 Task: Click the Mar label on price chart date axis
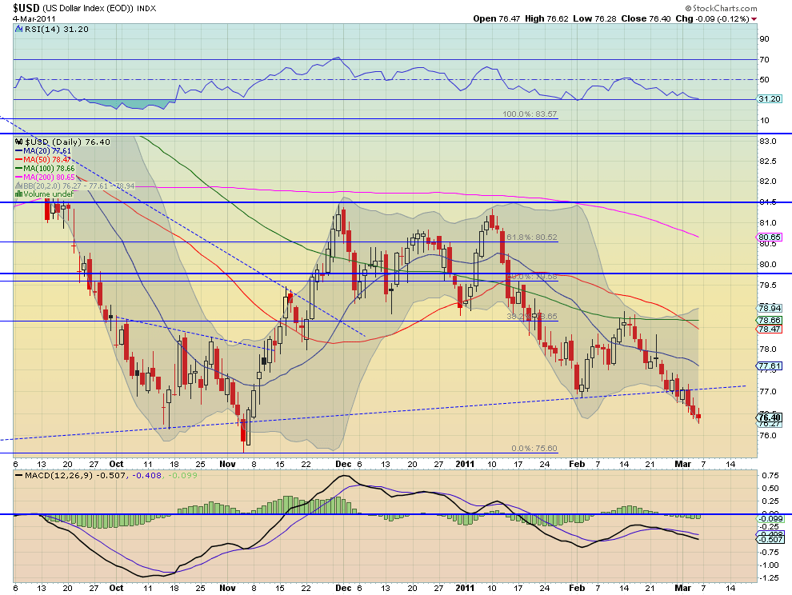pyautogui.click(x=683, y=464)
